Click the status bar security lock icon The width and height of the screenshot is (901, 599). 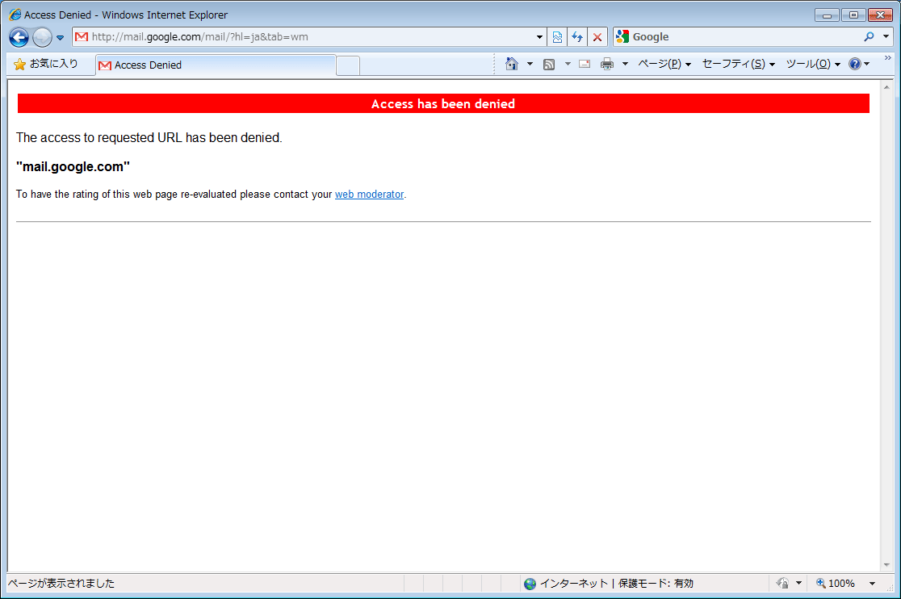coord(782,584)
